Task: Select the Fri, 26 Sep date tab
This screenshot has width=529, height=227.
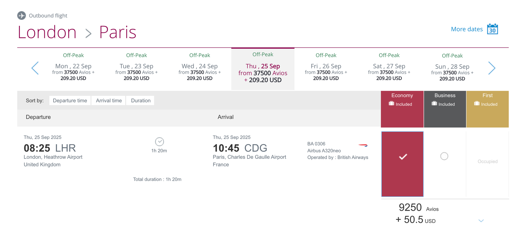Action: coord(326,66)
